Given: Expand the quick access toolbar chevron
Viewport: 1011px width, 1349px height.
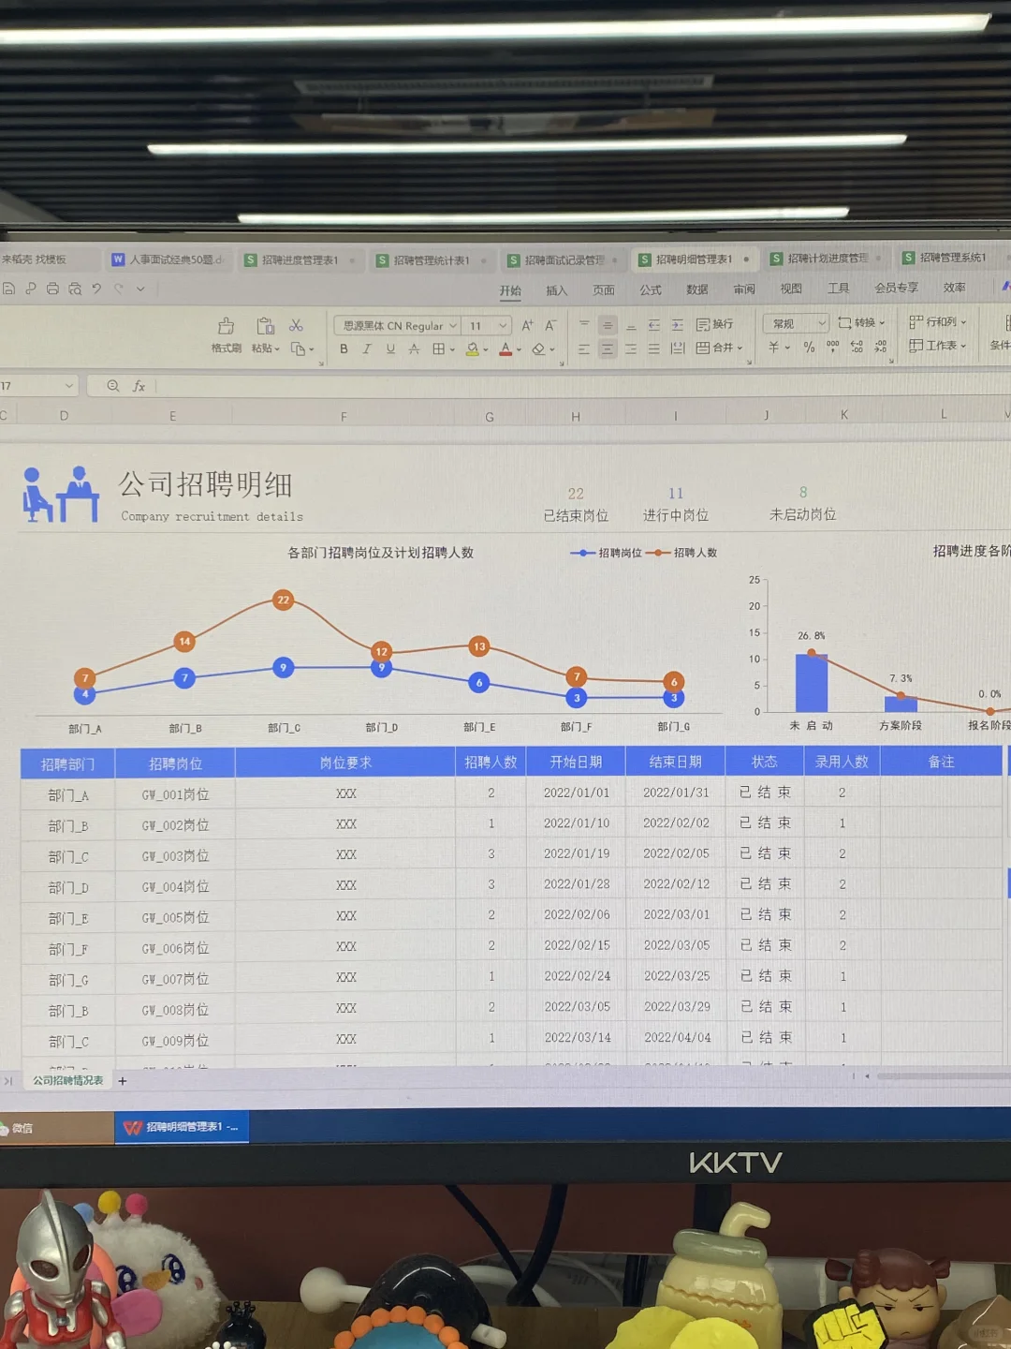Looking at the screenshot, I should pos(141,289).
